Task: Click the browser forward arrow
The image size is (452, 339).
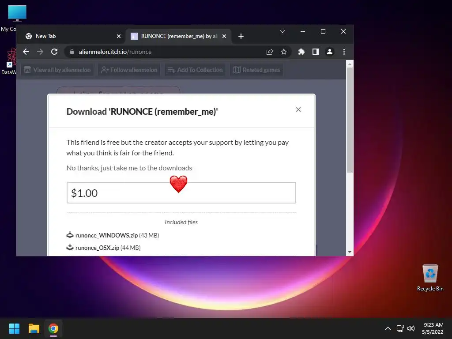Action: click(40, 52)
